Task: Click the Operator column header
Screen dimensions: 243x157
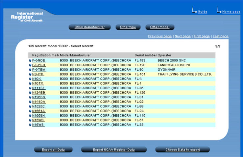Action: (x=164, y=55)
